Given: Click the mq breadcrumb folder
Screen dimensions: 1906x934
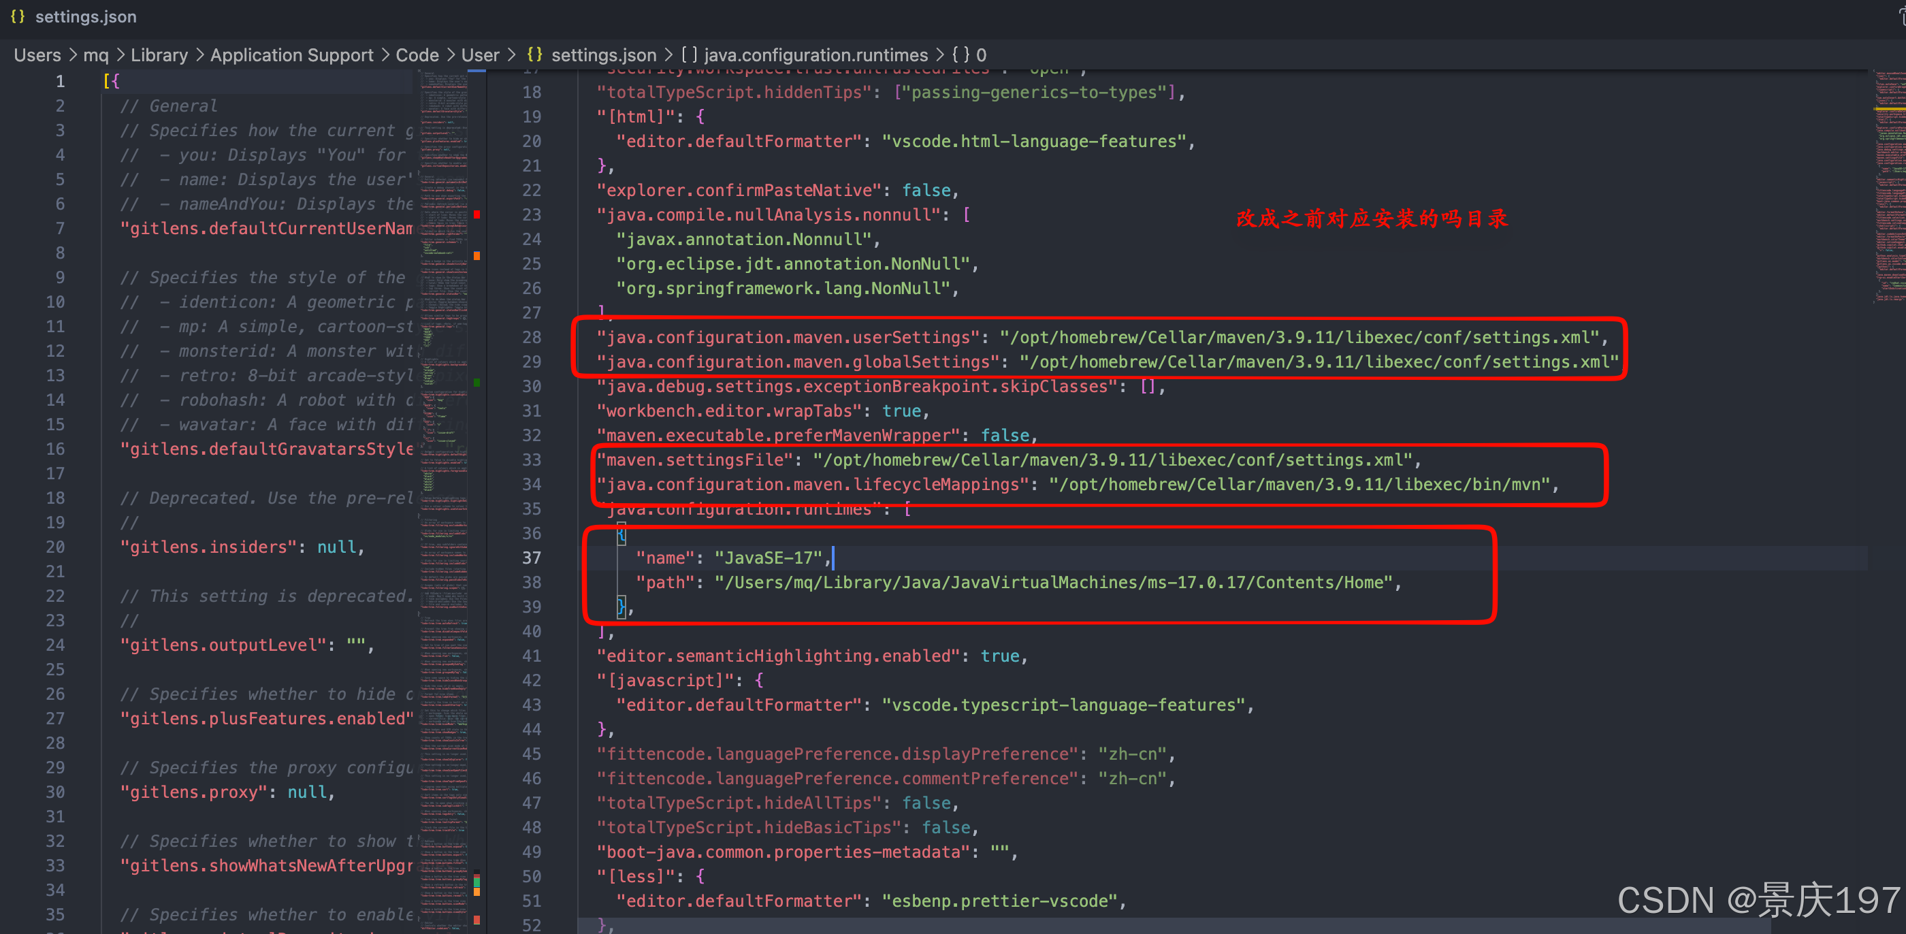Looking at the screenshot, I should (95, 54).
